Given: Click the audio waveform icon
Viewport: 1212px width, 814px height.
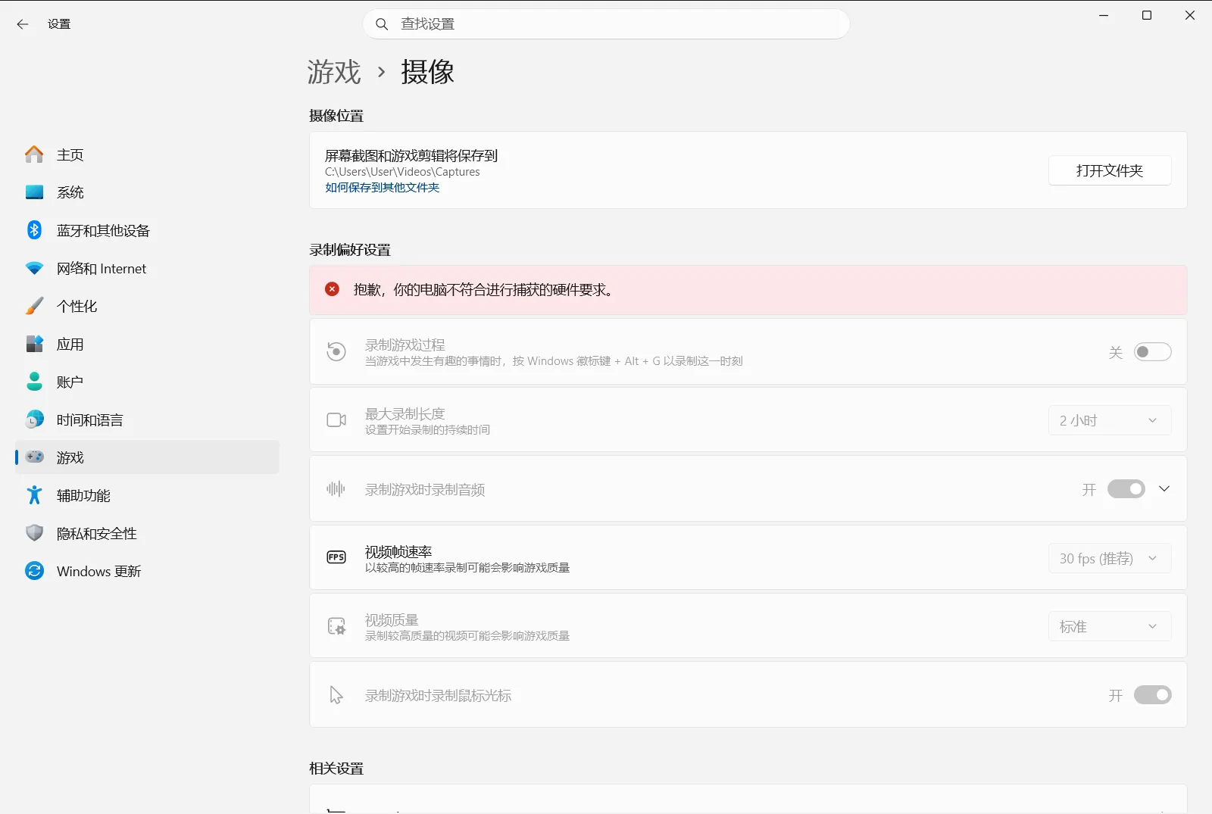Looking at the screenshot, I should click(336, 489).
